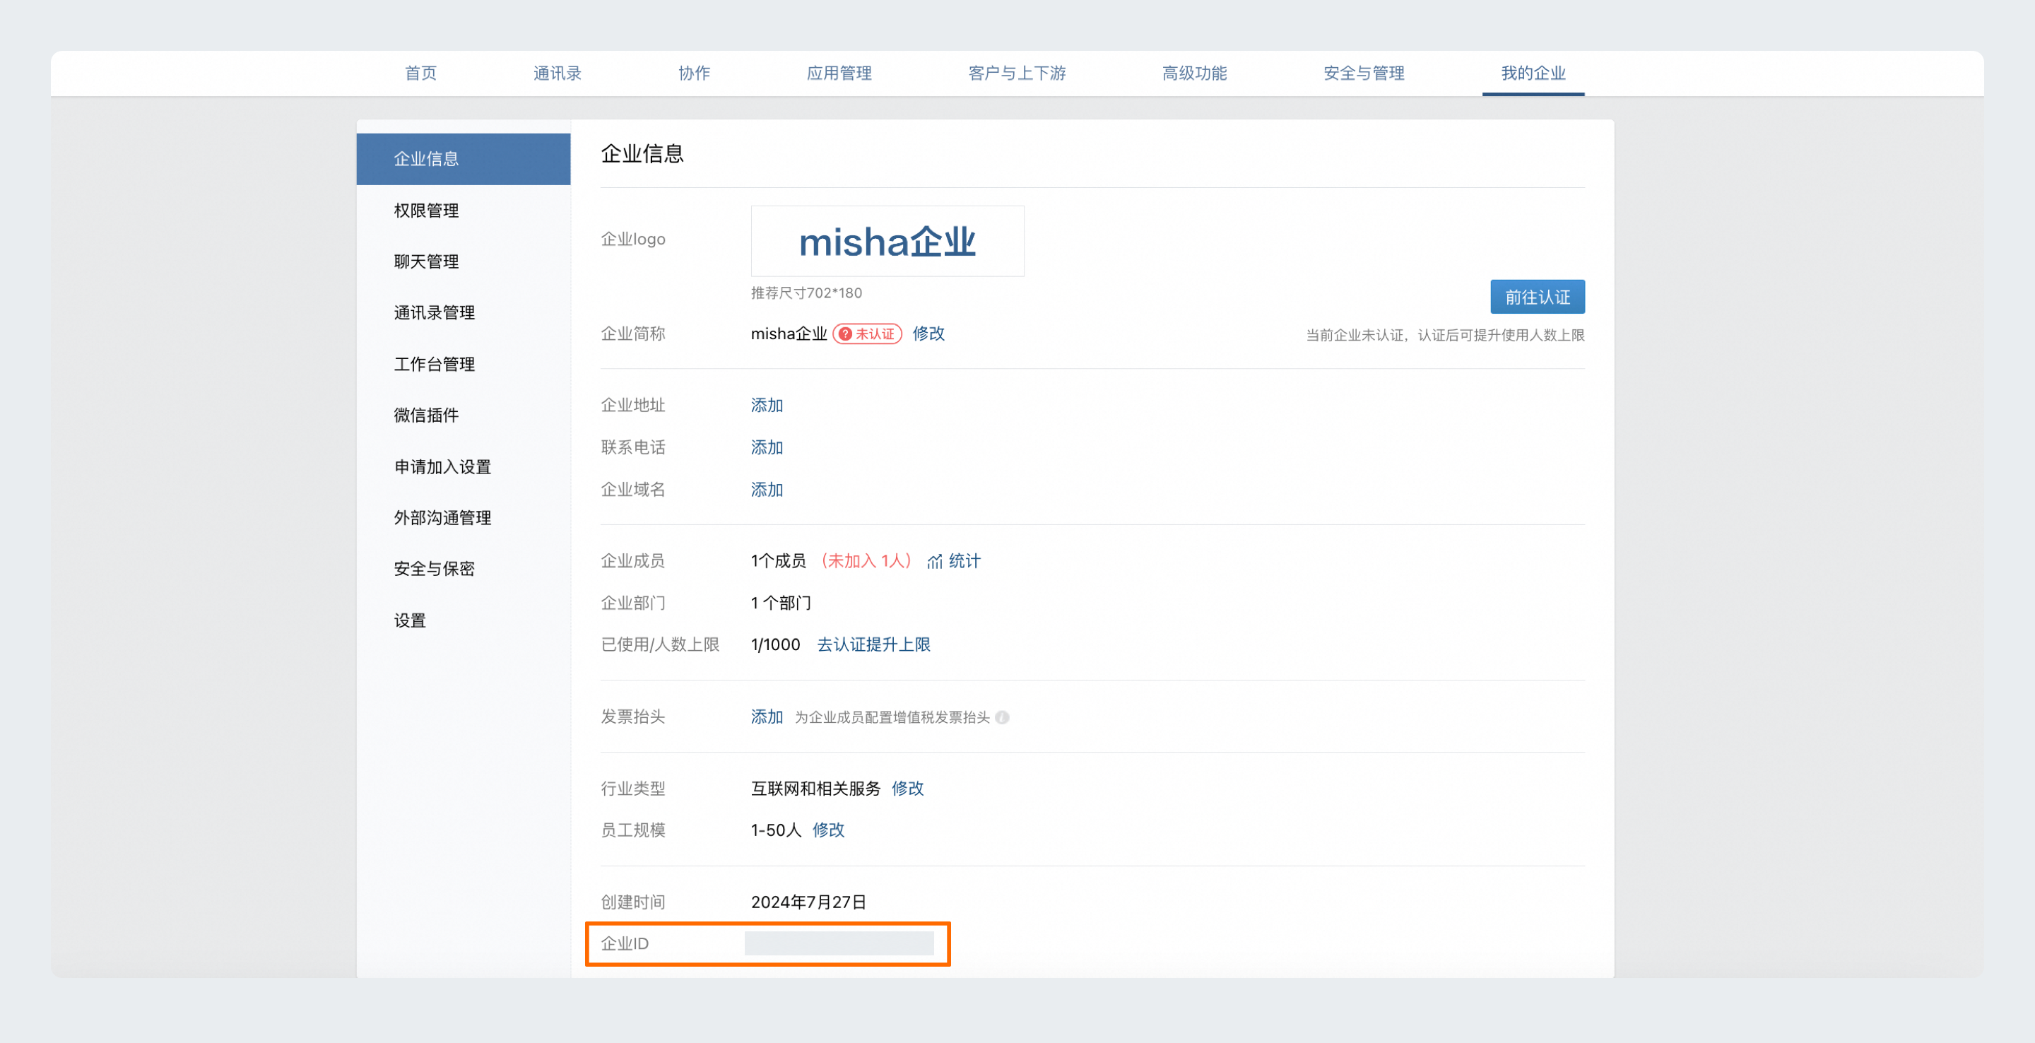This screenshot has width=2035, height=1043.
Task: Click the 推荐尺寸702*180 hint text
Action: tap(806, 293)
